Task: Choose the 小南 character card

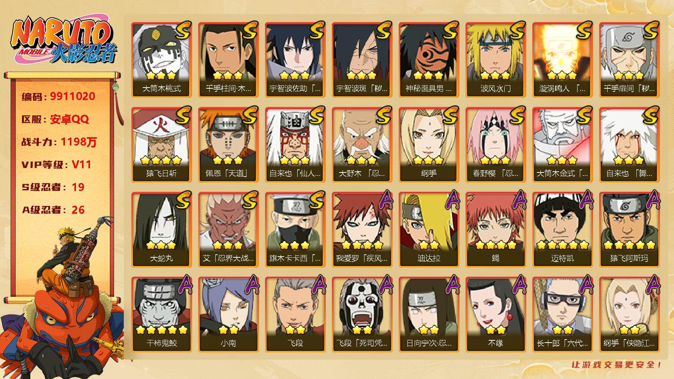Action: (x=228, y=315)
